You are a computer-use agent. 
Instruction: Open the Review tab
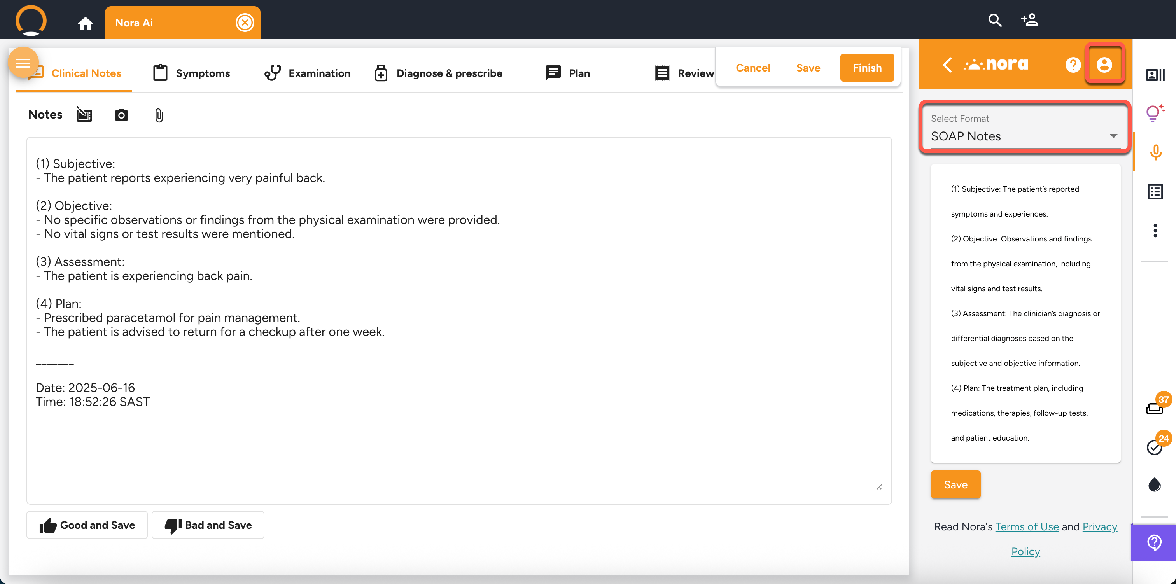[684, 73]
